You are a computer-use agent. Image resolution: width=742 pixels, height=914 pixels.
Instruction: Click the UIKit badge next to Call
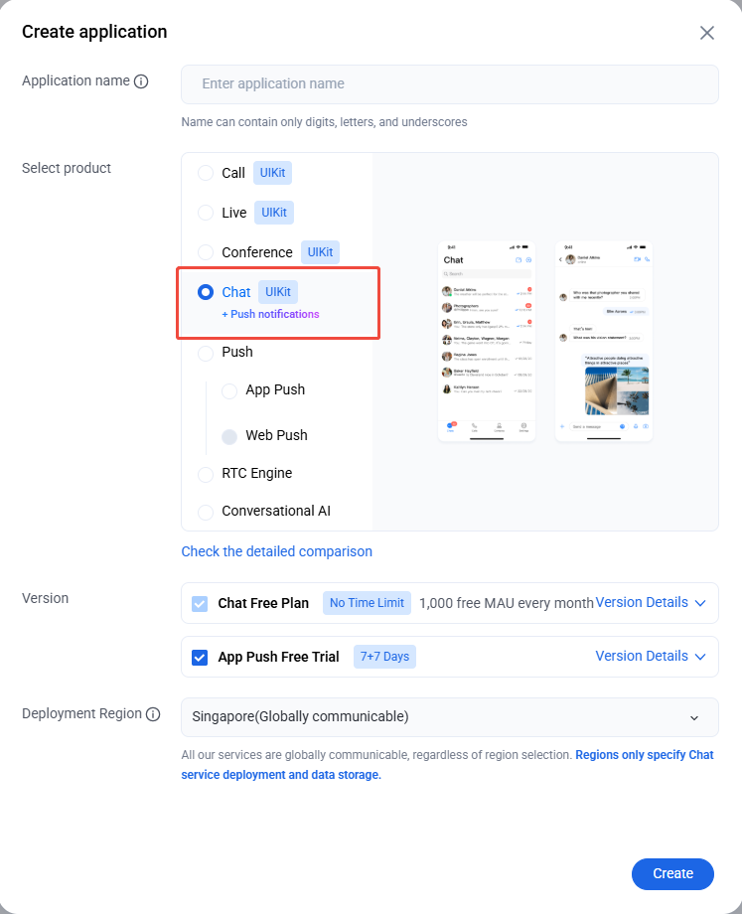click(x=272, y=173)
